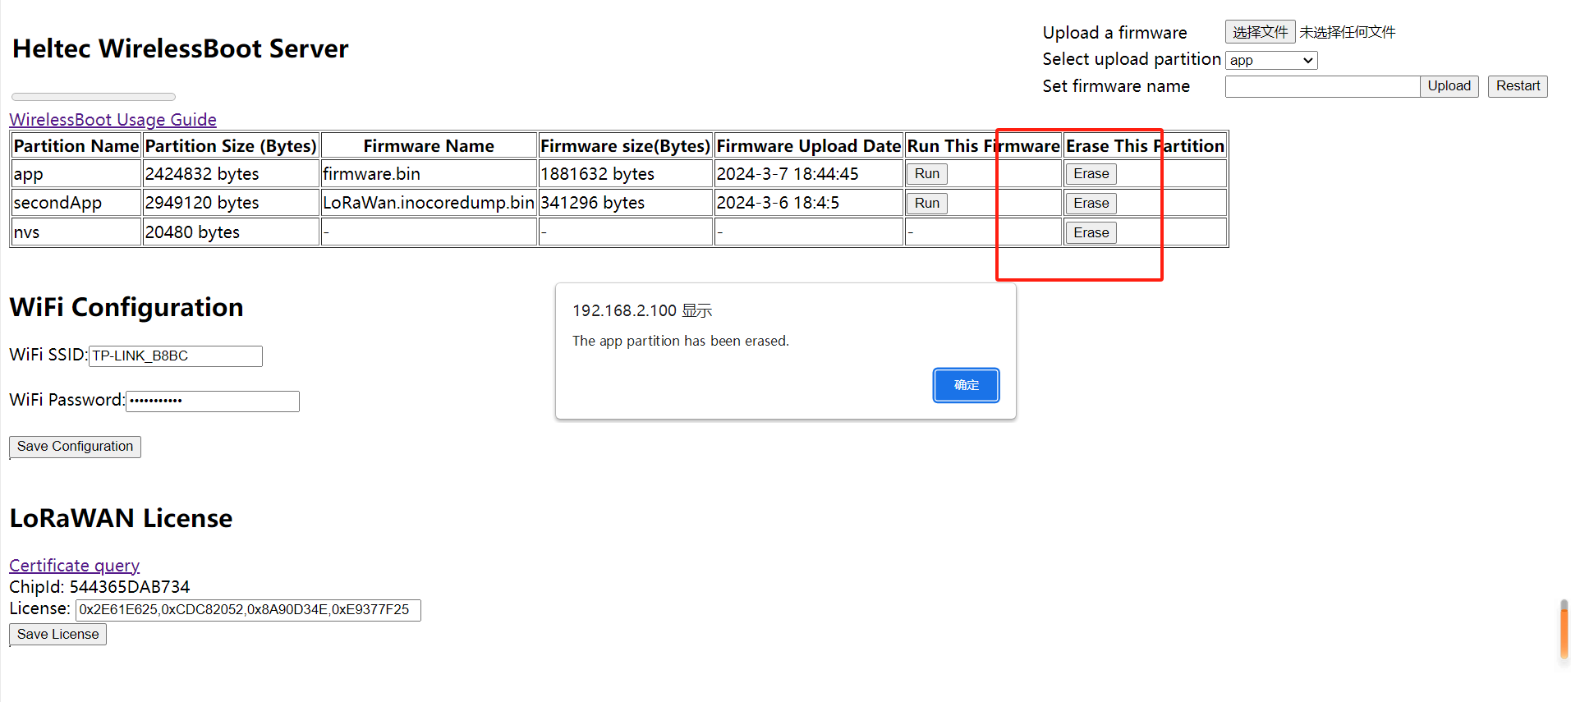Click the upload progress bar
The image size is (1571, 702).
(x=93, y=97)
